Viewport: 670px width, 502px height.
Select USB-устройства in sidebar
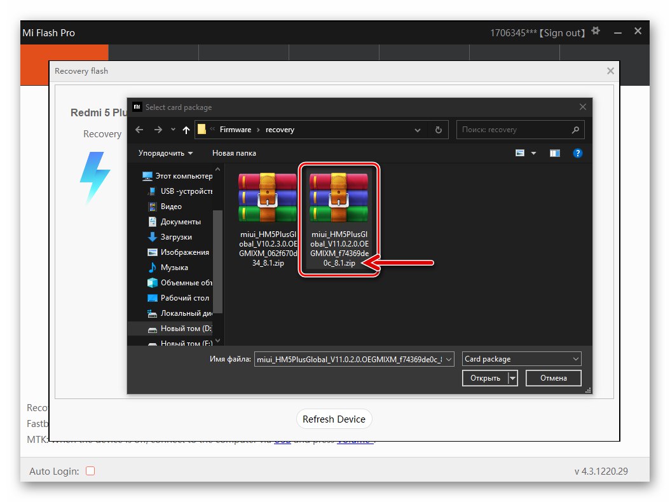point(179,191)
